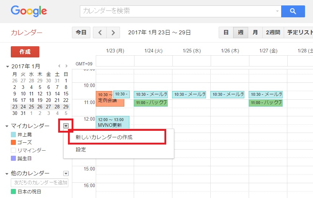313x198 pixels.
Task: Select day 9 in the mini calendar
Action: click(x=15, y=94)
